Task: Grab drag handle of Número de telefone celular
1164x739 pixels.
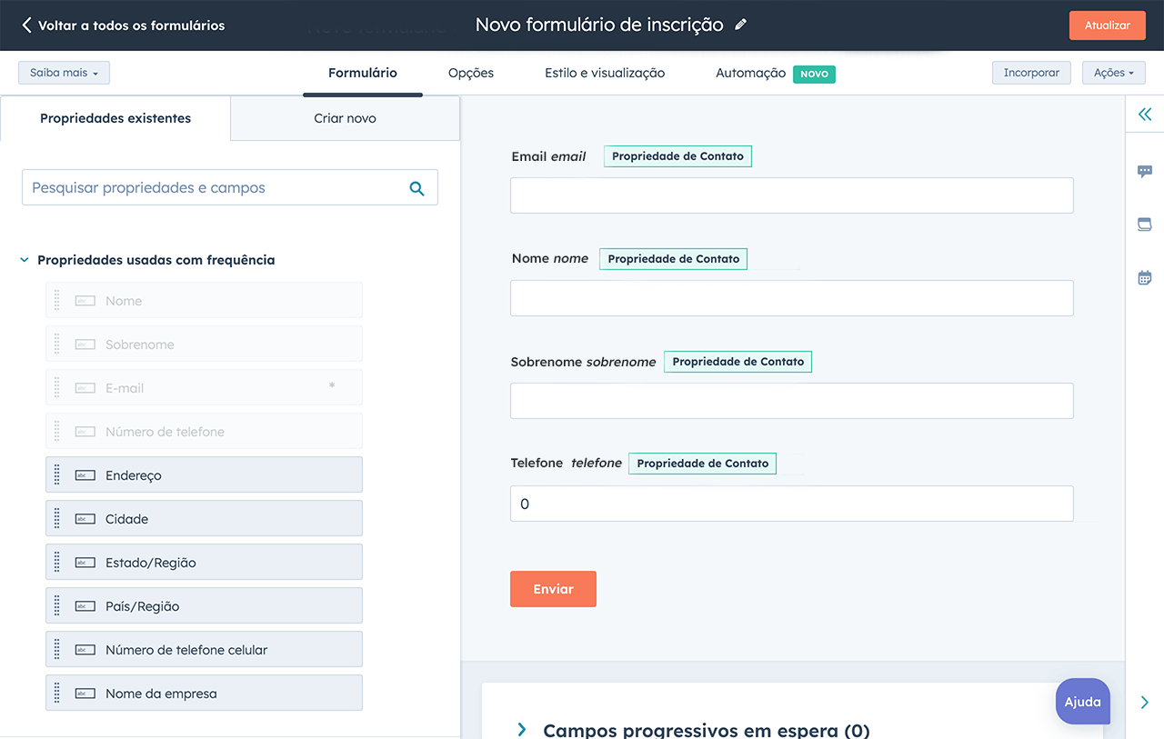Action: pos(56,649)
